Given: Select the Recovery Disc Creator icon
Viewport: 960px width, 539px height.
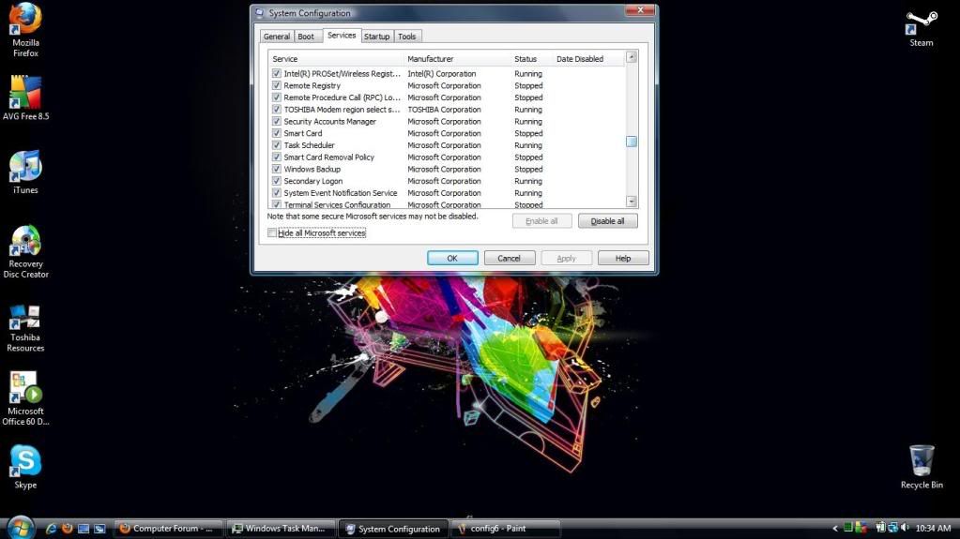Looking at the screenshot, I should pos(25,251).
